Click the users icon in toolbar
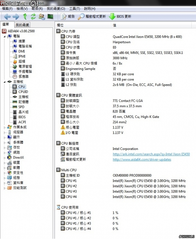196x239 pixels. coord(42,17)
